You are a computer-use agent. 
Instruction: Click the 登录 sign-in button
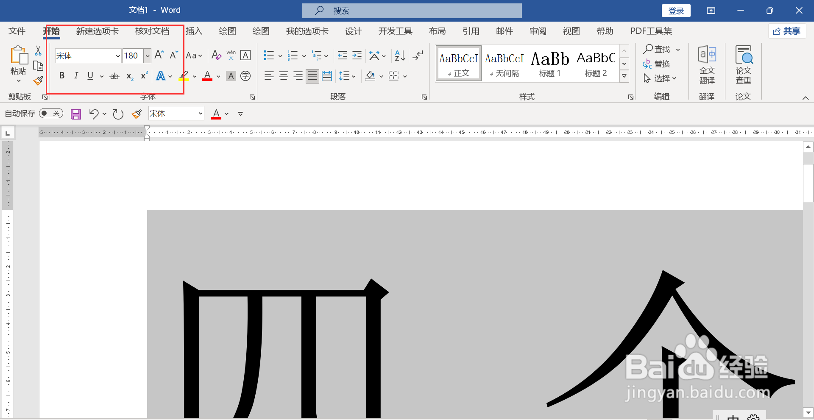pyautogui.click(x=676, y=11)
